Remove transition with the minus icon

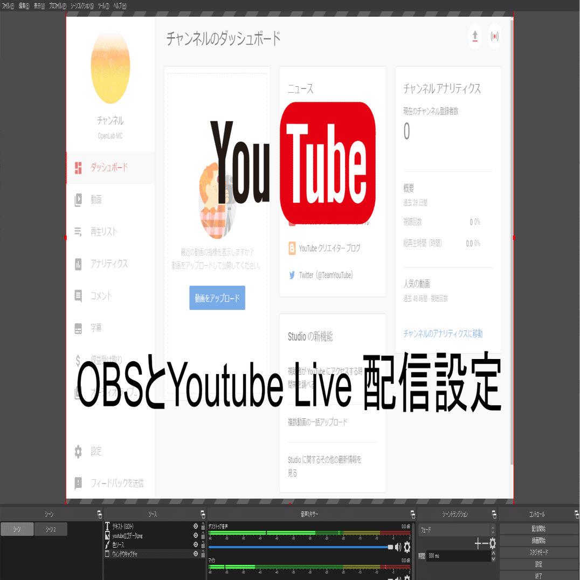coord(485,544)
